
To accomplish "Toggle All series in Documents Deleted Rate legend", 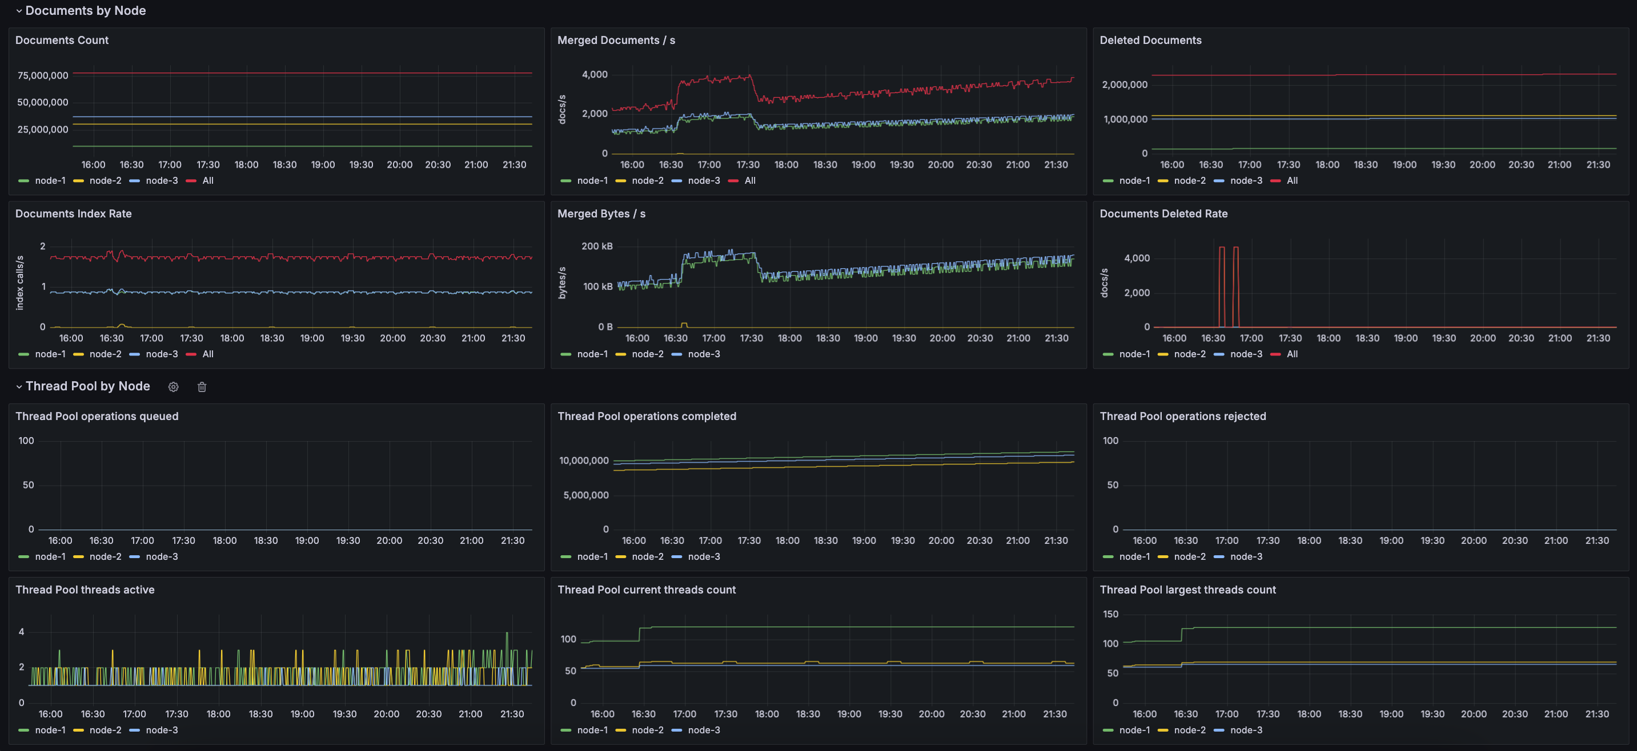I will (x=1292, y=354).
